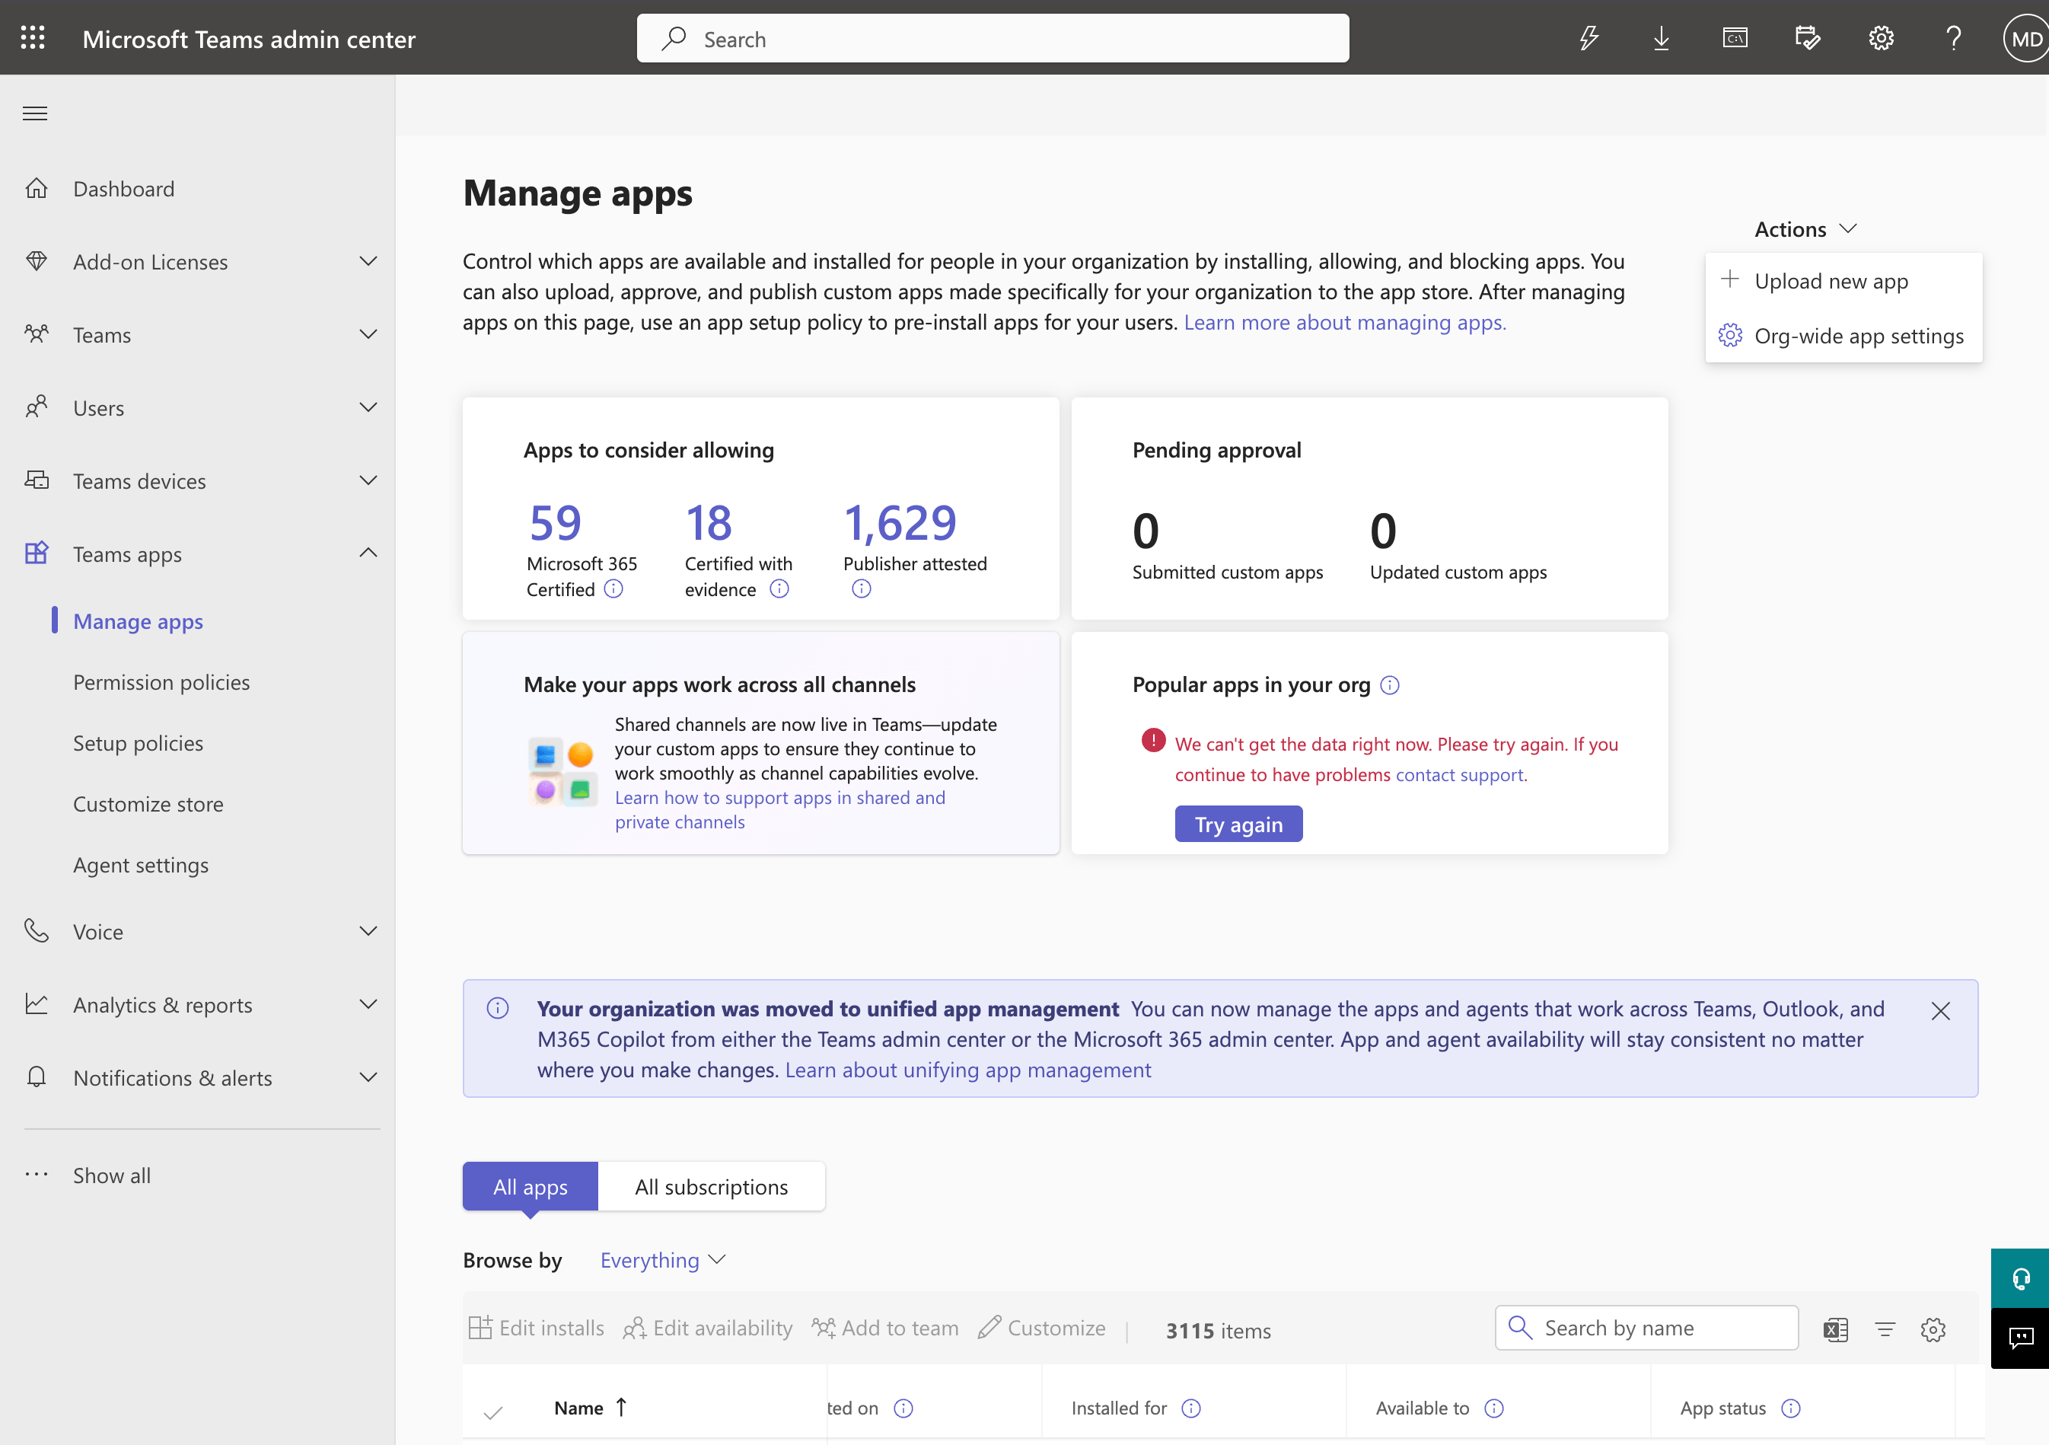Open the Cloud Shell console icon
This screenshot has height=1445, width=2049.
coord(1735,37)
